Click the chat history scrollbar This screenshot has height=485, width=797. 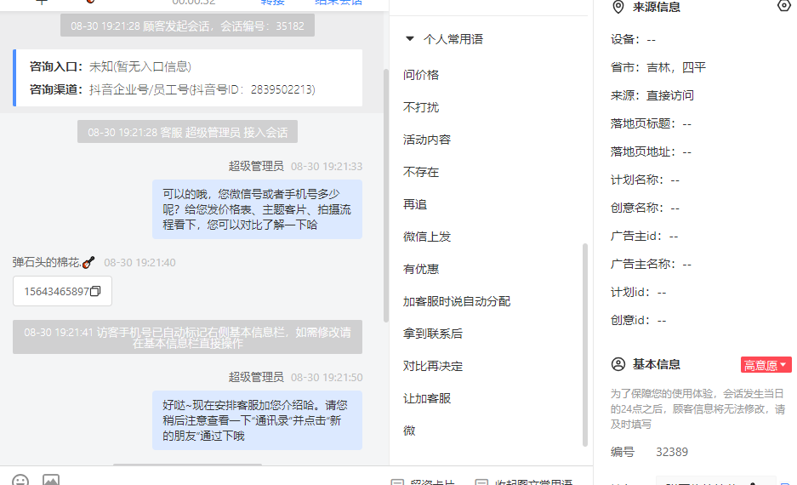tap(386, 196)
